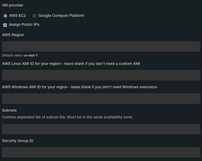Click inside the Subnets input box
Image resolution: width=202 pixels, height=161 pixels.
tap(101, 129)
